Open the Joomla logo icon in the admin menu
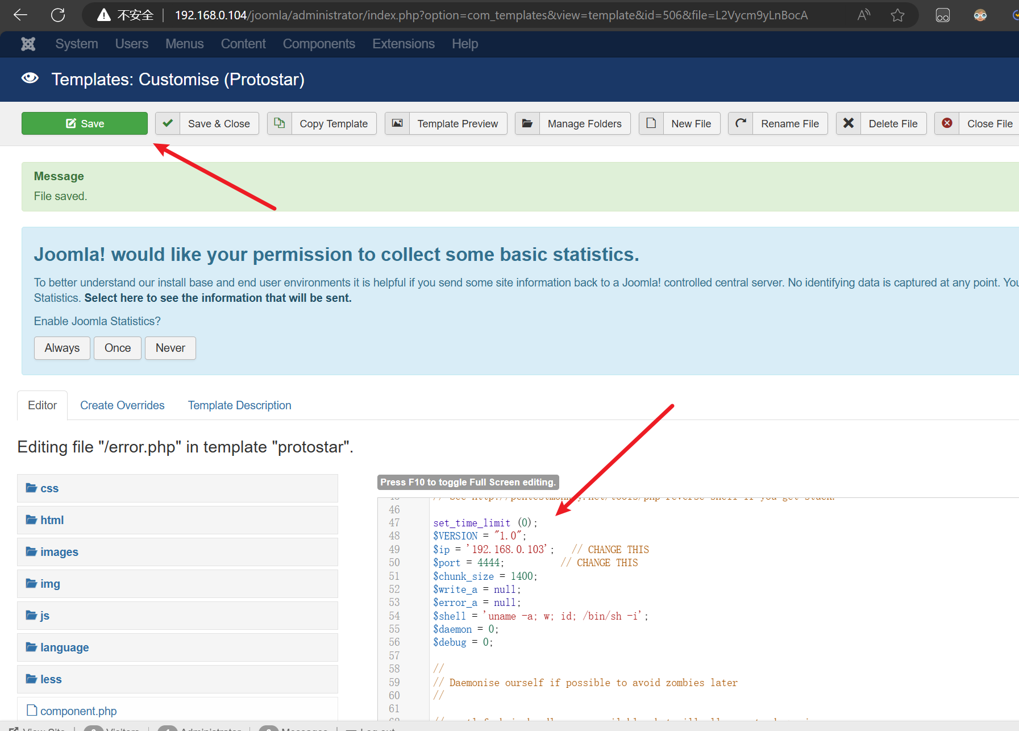This screenshot has width=1019, height=731. point(28,44)
